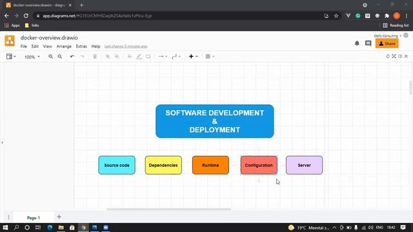Toggle fullscreen mode icon
Viewport: 413px width, 232px height.
click(394, 56)
